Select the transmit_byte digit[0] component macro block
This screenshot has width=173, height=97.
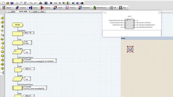[18, 61]
